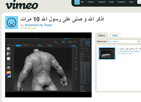Click the Vimeo logo

point(22,5)
